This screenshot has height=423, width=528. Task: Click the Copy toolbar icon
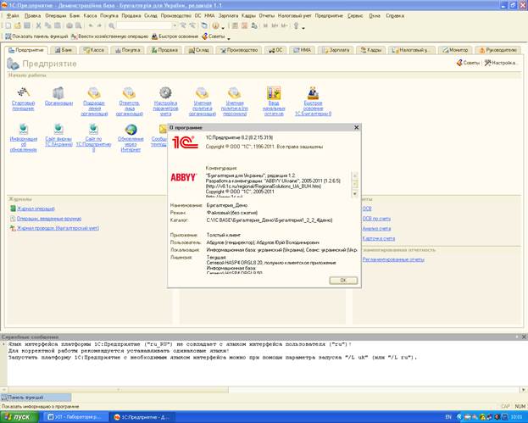pyautogui.click(x=47, y=25)
